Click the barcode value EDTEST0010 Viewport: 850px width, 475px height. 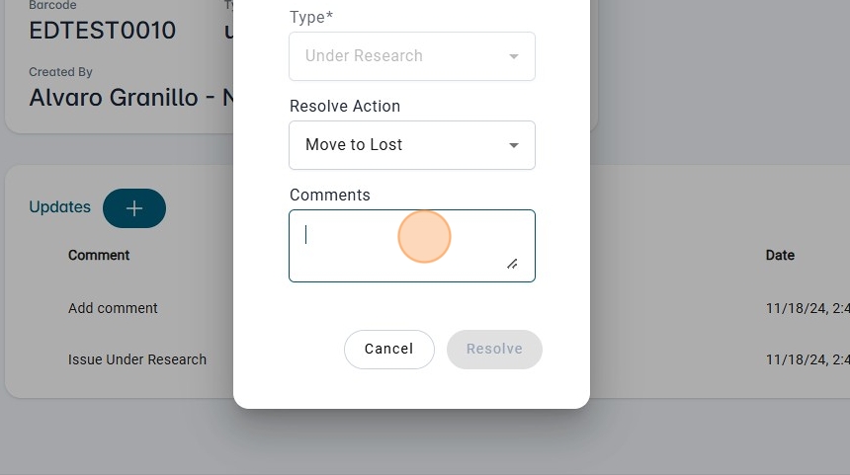[103, 30]
